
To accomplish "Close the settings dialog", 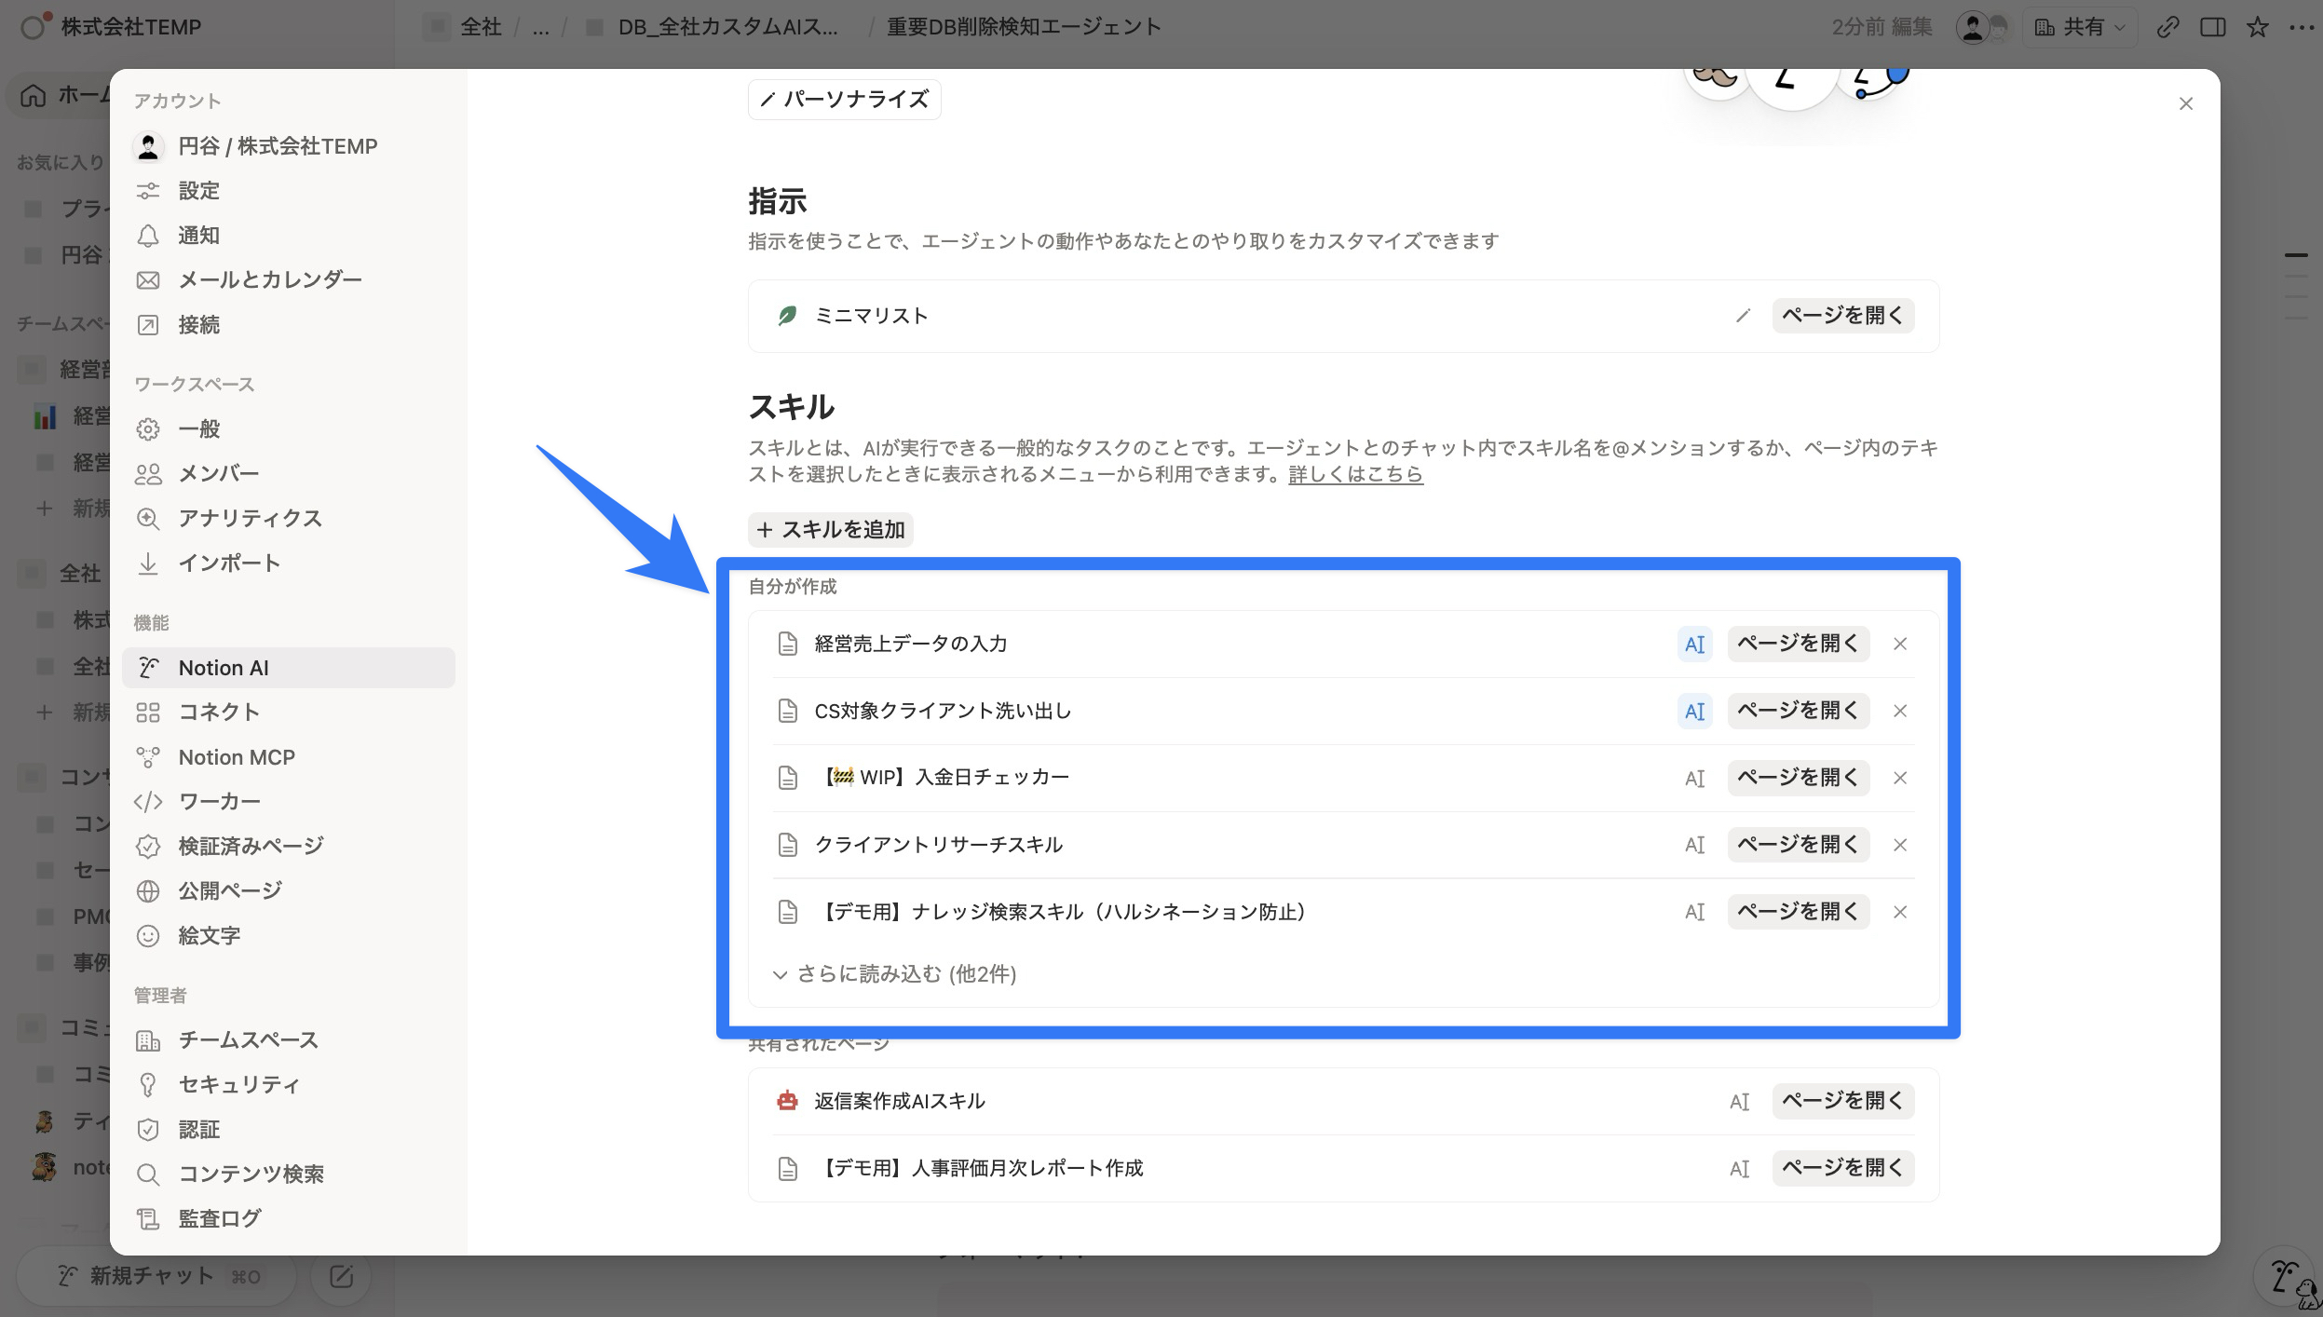I will point(2186,103).
